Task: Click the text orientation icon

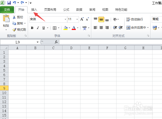Action: [x=115, y=19]
